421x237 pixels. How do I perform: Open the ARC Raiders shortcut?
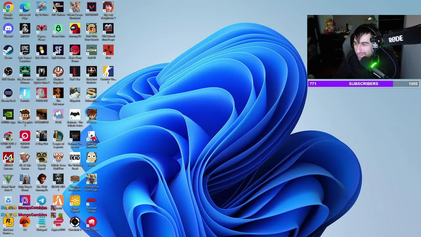click(x=58, y=7)
